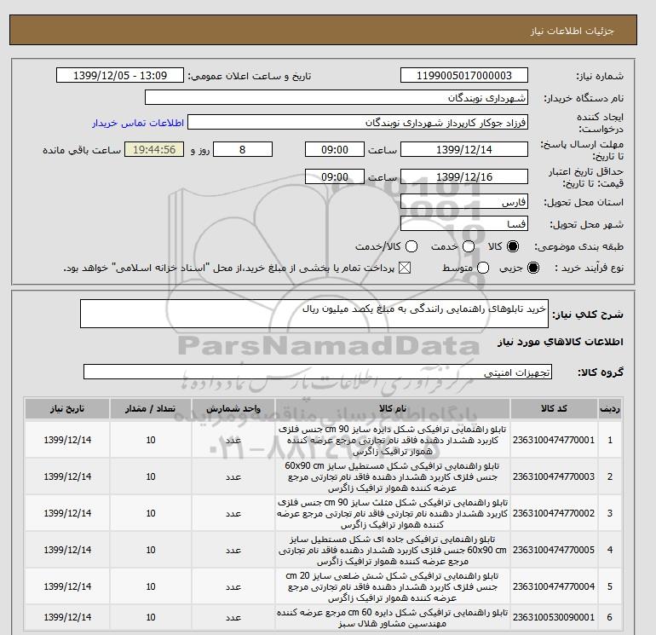Select متوسط purchase process radio
Screen dimensions: 656x635
point(483,268)
